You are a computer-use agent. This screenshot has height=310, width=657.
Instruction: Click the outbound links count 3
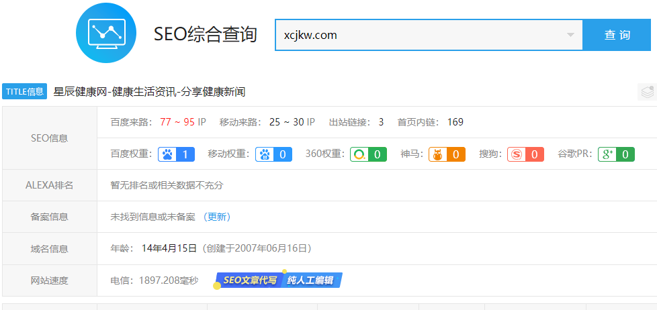tap(381, 122)
